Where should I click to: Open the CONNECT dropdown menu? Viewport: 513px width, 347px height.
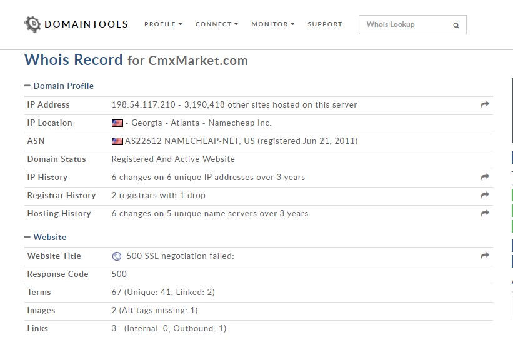pyautogui.click(x=217, y=24)
